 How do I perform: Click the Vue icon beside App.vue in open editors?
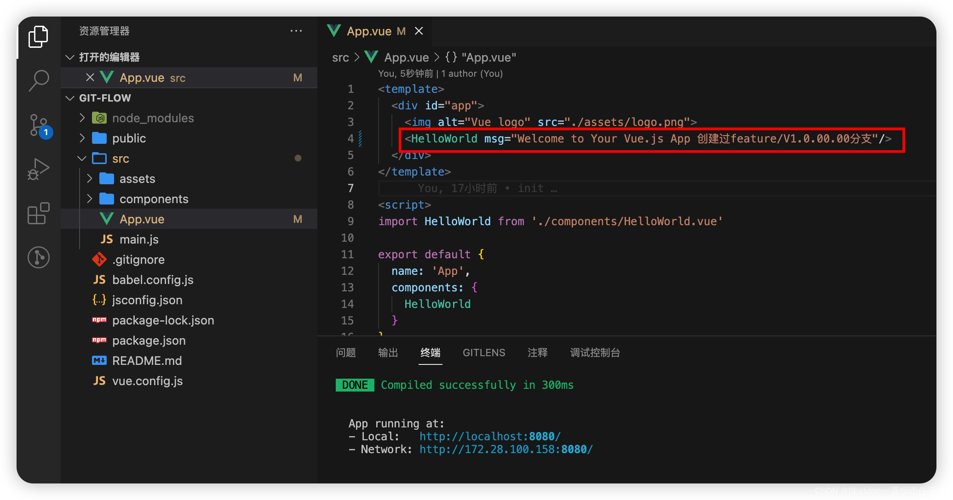107,78
